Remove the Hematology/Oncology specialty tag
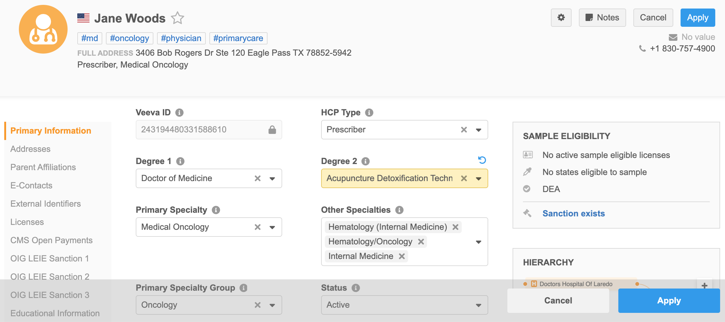The width and height of the screenshot is (725, 322). pyautogui.click(x=421, y=242)
